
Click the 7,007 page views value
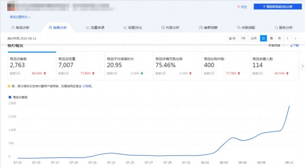point(66,65)
